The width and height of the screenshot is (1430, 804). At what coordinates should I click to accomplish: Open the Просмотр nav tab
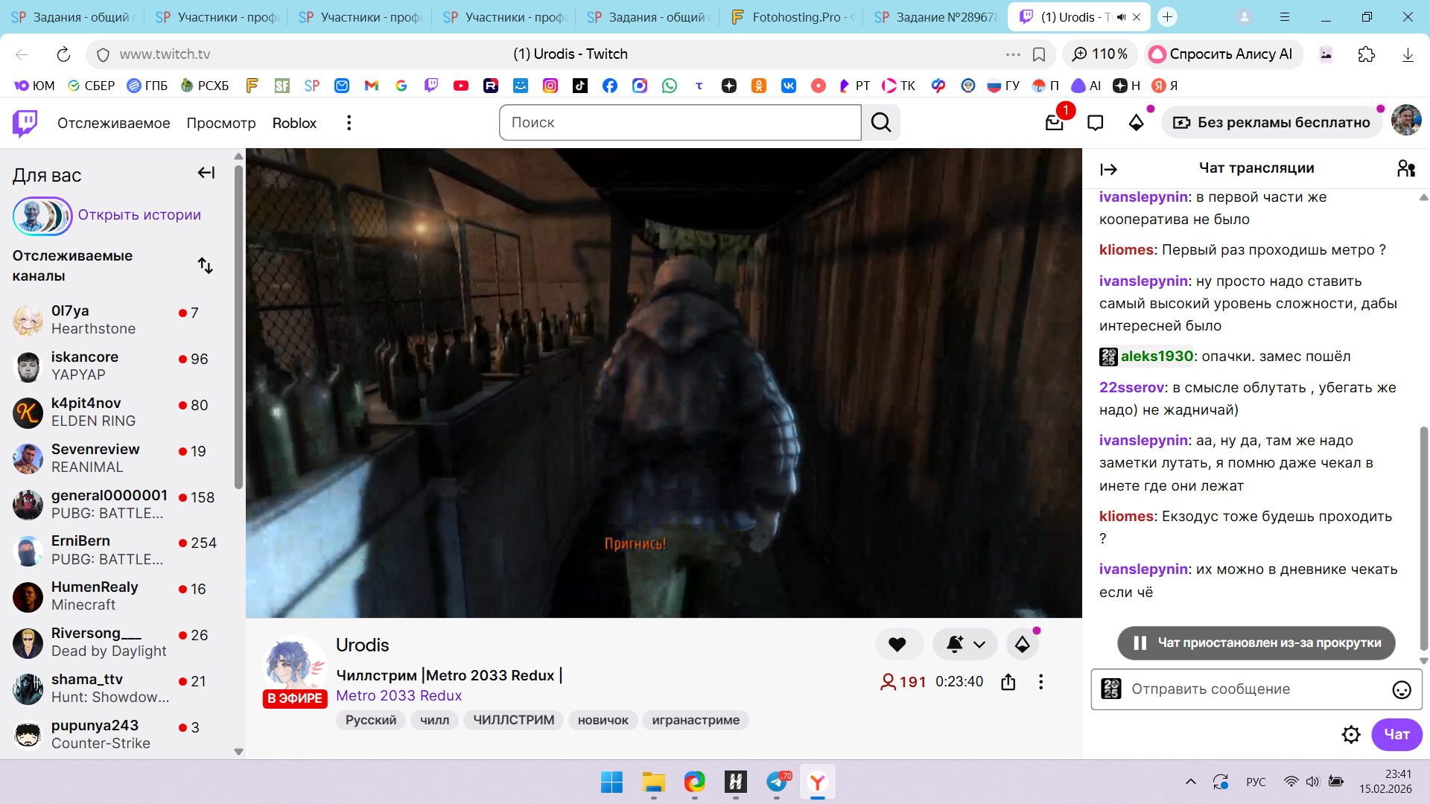(220, 123)
